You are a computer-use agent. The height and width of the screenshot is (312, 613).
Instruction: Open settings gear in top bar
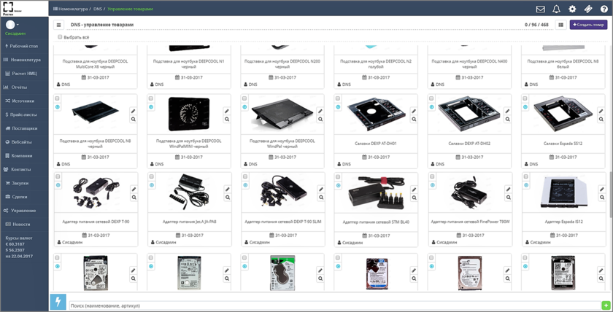pyautogui.click(x=572, y=9)
